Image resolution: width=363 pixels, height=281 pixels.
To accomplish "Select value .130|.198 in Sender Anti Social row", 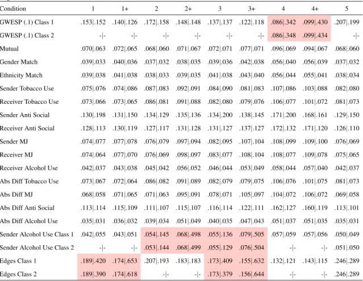I will pyautogui.click(x=93, y=115).
